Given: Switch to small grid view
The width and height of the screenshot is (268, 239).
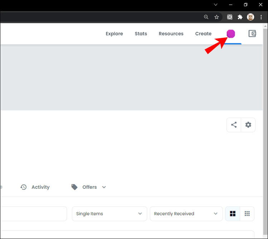Looking at the screenshot, I should [x=247, y=214].
